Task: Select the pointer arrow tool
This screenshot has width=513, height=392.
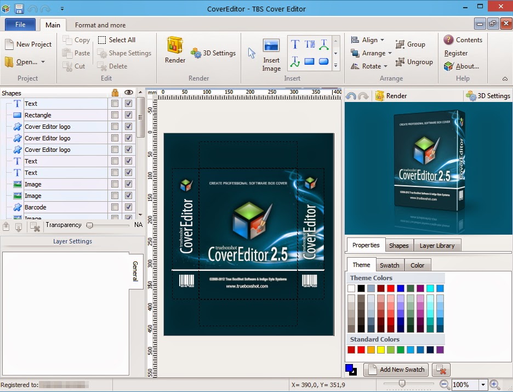Action: (x=251, y=53)
